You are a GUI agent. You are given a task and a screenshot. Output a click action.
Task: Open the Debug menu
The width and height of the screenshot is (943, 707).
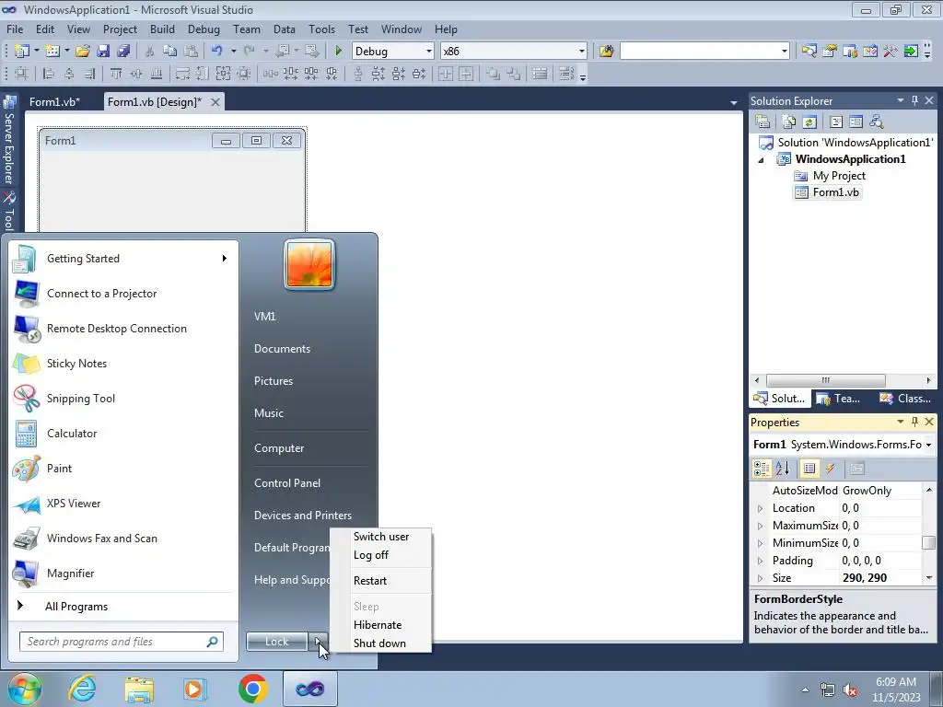coord(204,29)
